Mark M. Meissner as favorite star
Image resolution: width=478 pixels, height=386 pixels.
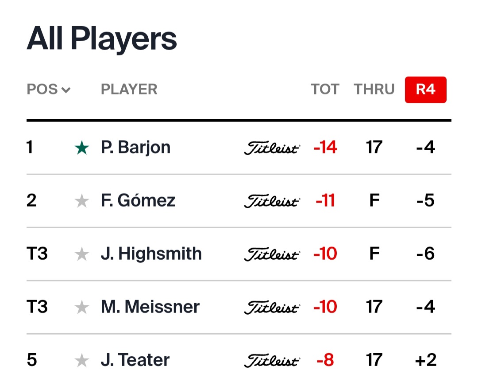[x=82, y=307]
